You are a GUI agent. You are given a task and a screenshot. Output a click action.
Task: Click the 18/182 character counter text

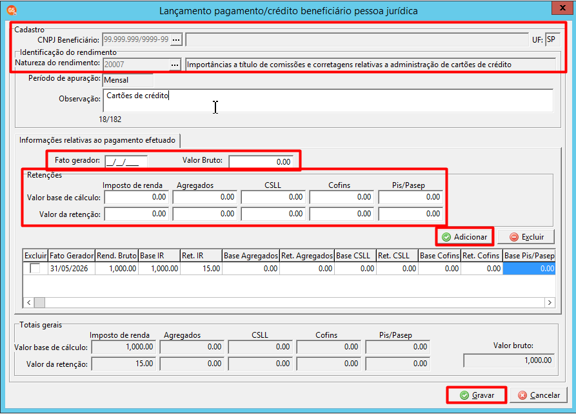110,119
